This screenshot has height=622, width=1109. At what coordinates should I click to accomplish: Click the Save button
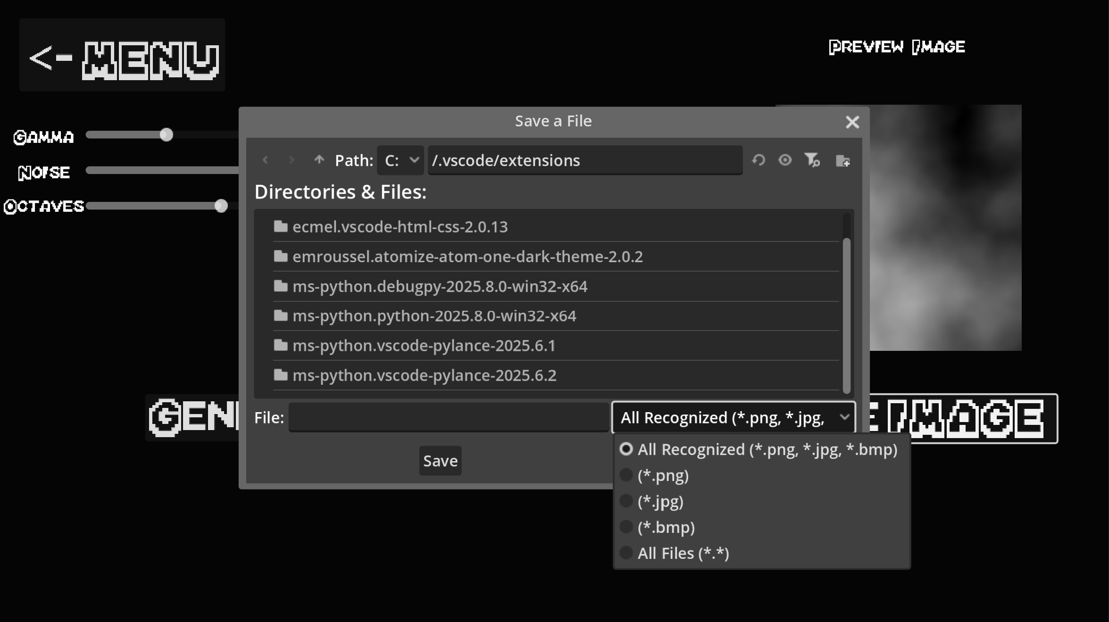440,461
